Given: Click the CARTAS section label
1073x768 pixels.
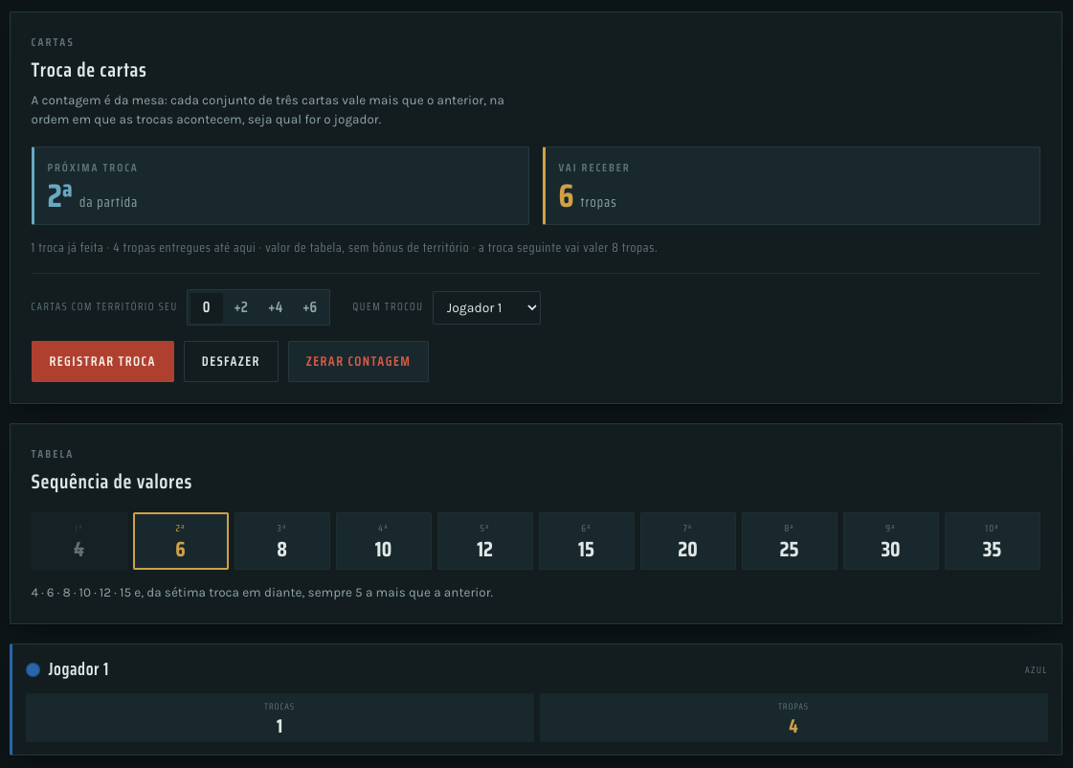Looking at the screenshot, I should tap(52, 42).
